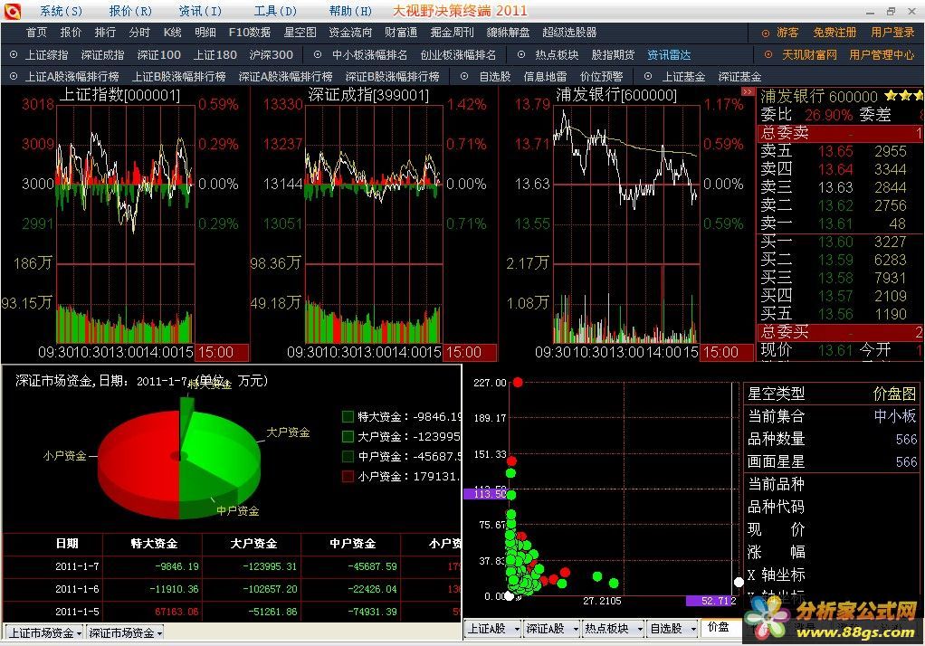
Task: Click the circle icon beside 游客
Action: point(766,33)
